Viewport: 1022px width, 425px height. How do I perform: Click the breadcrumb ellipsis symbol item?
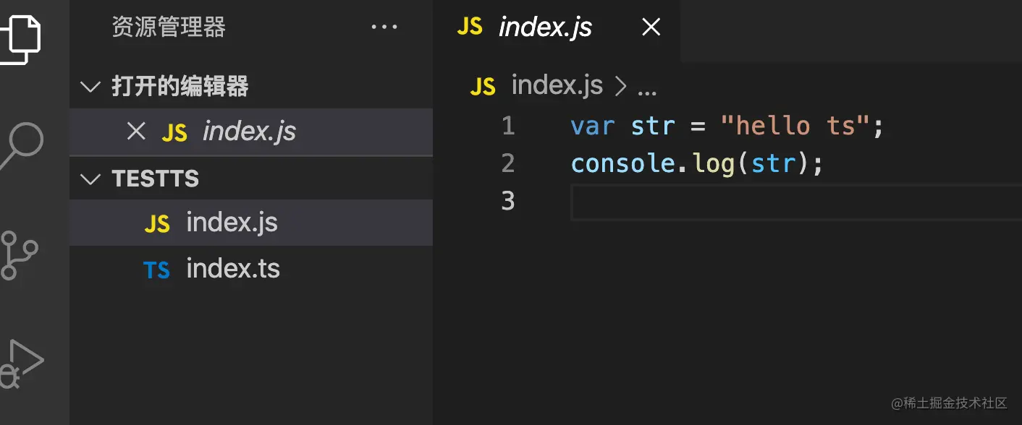[x=646, y=87]
